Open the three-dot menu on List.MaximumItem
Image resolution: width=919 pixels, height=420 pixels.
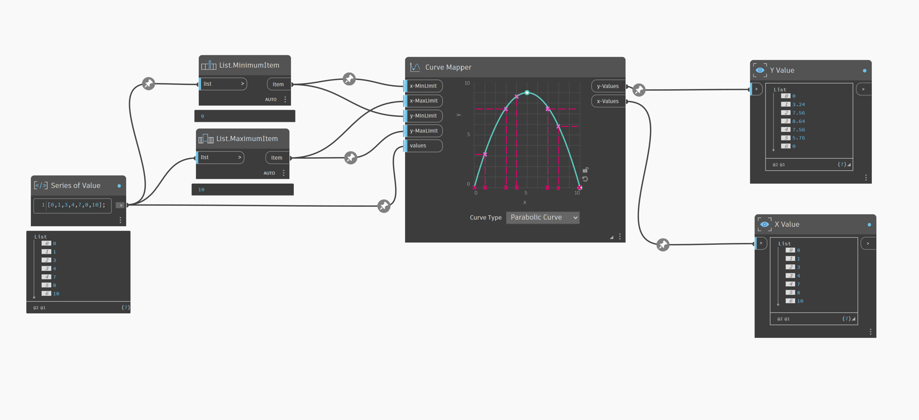284,173
